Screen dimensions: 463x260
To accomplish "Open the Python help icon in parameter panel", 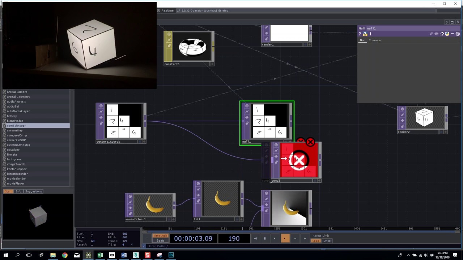I will [365, 34].
